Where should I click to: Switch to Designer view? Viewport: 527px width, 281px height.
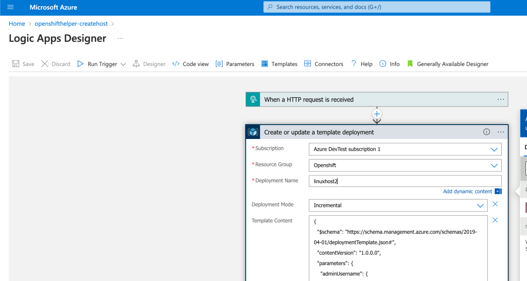[149, 64]
